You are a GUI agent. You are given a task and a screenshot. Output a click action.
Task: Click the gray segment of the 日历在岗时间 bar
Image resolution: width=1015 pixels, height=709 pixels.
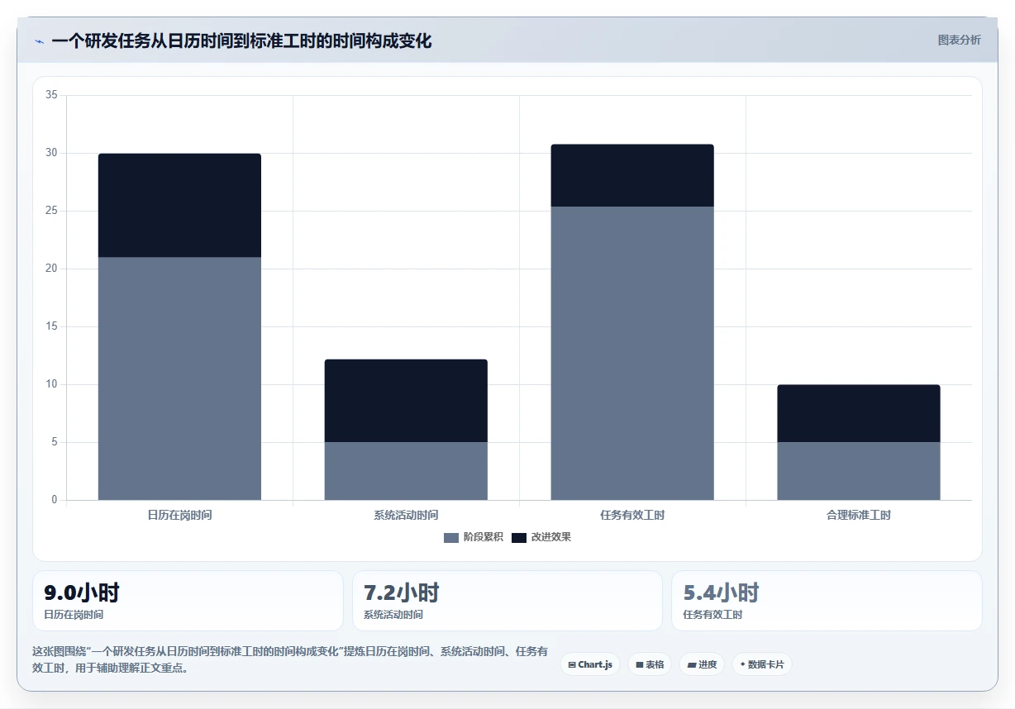tap(179, 378)
